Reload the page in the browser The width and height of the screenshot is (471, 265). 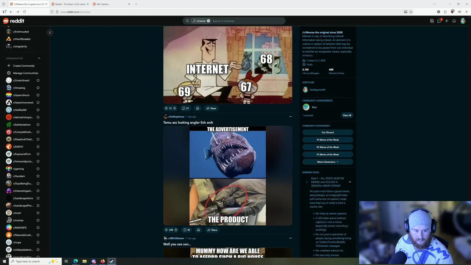[x=24, y=12]
